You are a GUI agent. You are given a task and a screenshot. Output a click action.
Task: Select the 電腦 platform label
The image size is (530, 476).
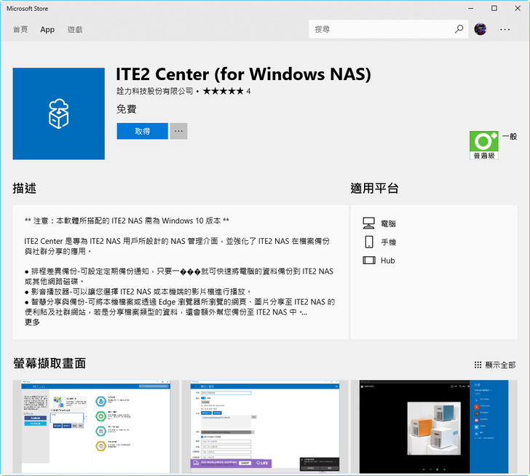(x=388, y=223)
